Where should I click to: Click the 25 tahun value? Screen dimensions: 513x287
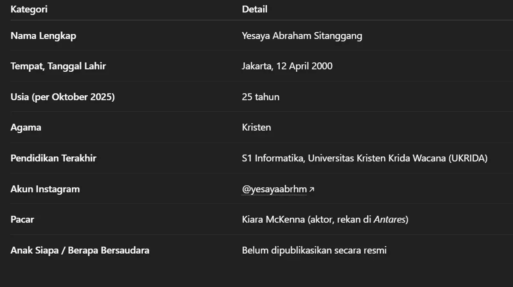pos(260,97)
